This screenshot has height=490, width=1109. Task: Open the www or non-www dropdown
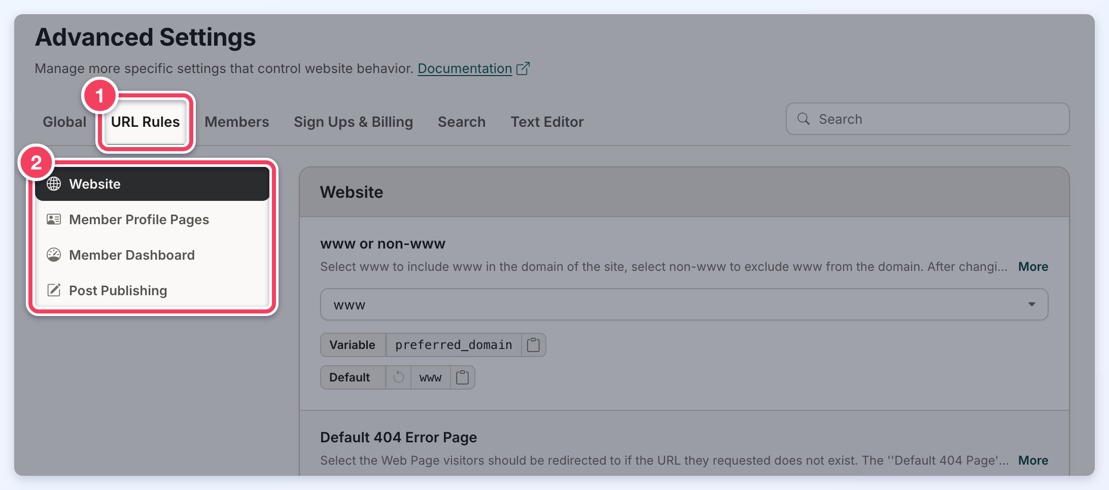684,304
